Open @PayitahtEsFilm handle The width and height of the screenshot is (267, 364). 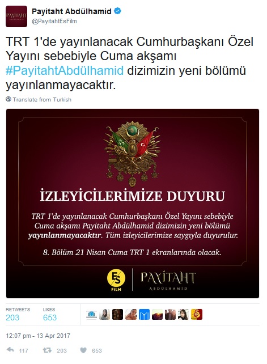tap(54, 21)
